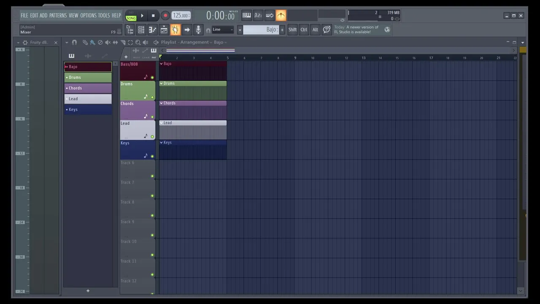
Task: Select the playlist Zoom tool
Action: (x=138, y=42)
